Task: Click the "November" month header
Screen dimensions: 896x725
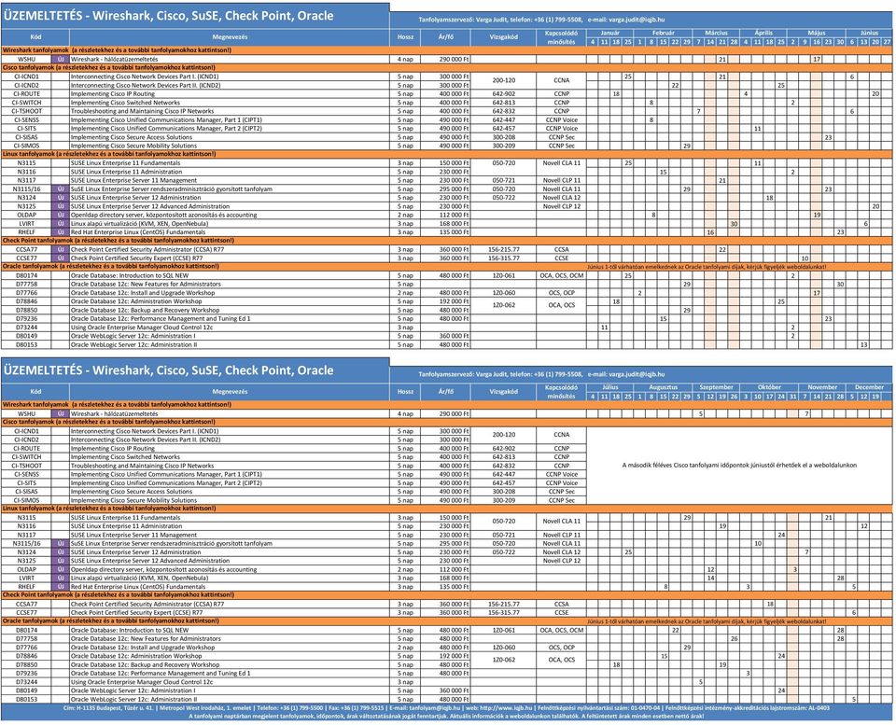Action: click(822, 387)
